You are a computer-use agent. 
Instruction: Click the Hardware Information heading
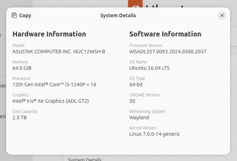coord(49,34)
